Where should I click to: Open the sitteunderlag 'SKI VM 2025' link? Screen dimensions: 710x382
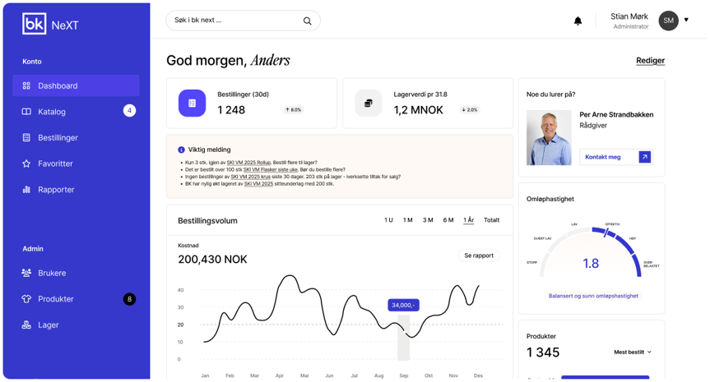258,184
